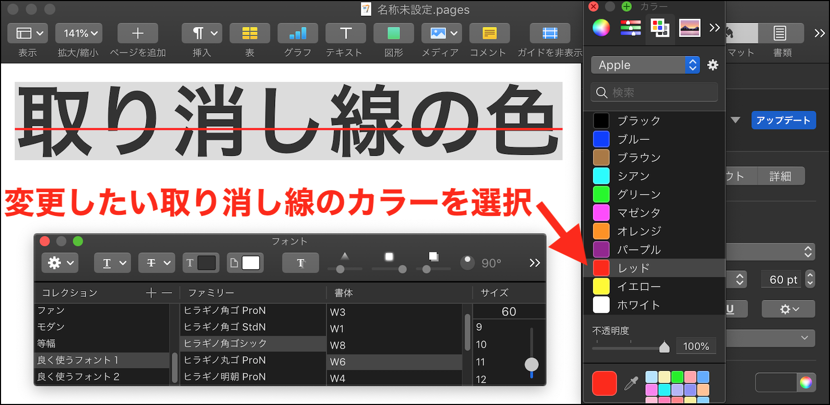Click the eyedropper color picker tool
This screenshot has height=405, width=830.
pos(631,383)
